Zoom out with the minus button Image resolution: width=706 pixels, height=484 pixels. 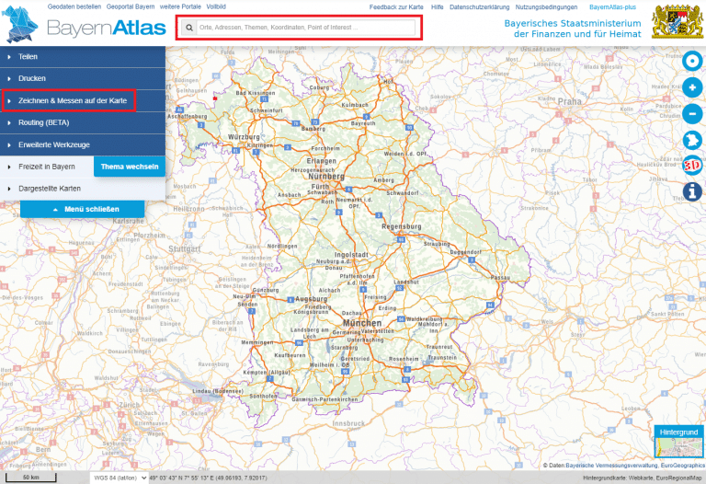click(x=692, y=113)
